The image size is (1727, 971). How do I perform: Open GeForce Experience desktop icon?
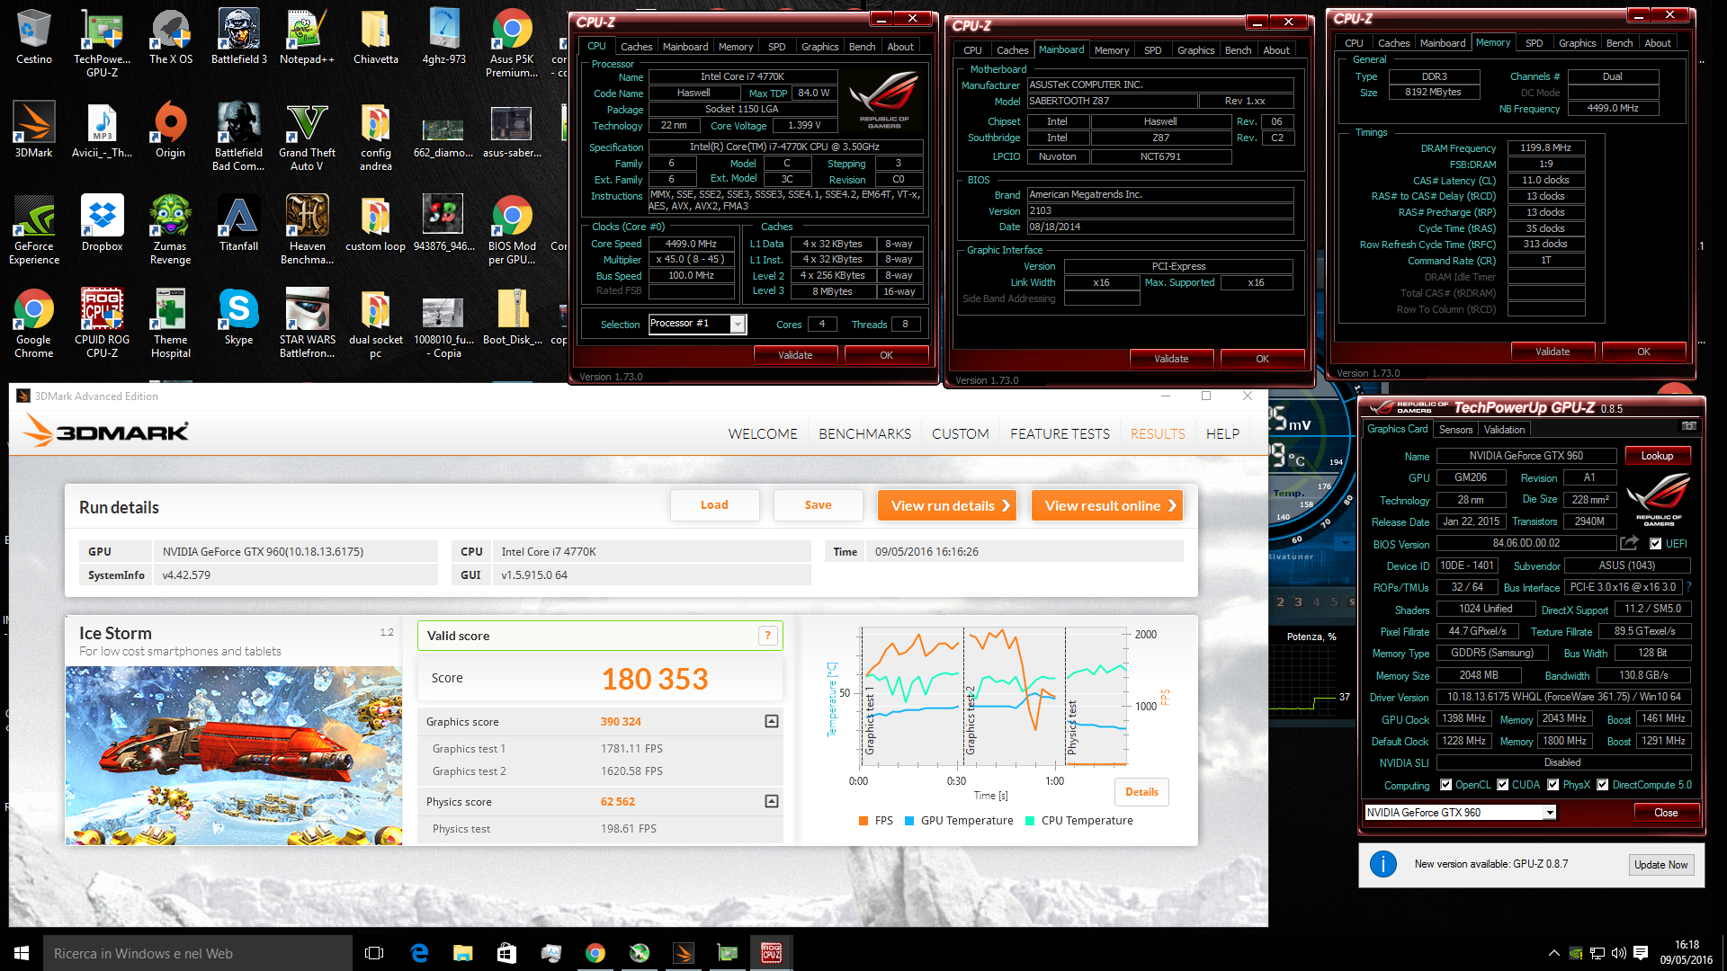pos(33,230)
